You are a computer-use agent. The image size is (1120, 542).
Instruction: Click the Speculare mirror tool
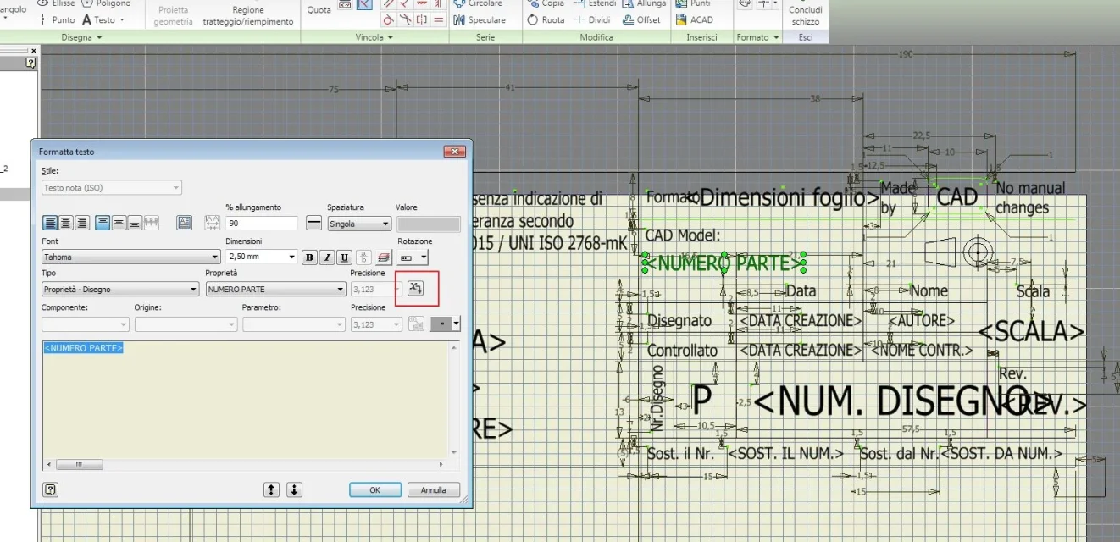click(480, 19)
